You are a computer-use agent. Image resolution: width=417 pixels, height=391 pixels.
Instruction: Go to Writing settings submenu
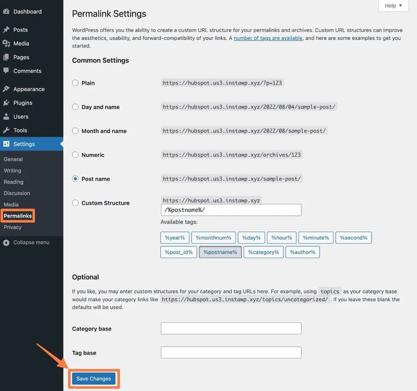[12, 171]
